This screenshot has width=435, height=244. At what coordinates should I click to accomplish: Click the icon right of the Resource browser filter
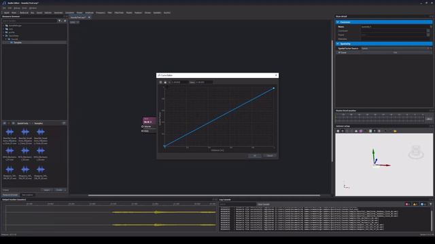coord(65,21)
